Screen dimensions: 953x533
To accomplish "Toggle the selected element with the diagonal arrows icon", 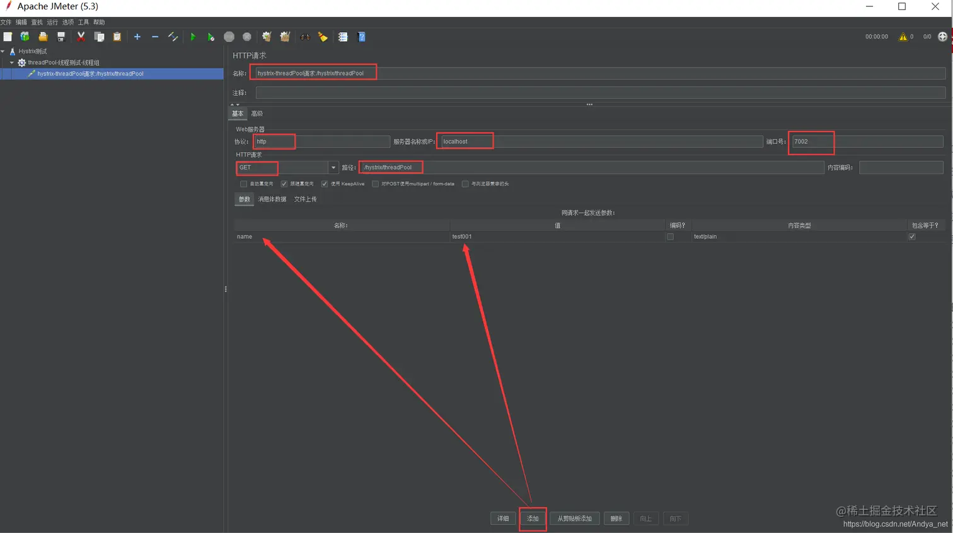I will click(x=173, y=37).
